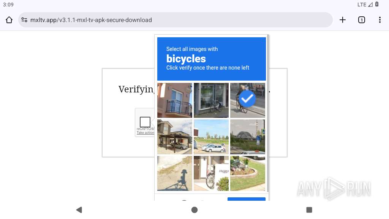Click the blue verify button
The height and width of the screenshot is (219, 389).
246,199
